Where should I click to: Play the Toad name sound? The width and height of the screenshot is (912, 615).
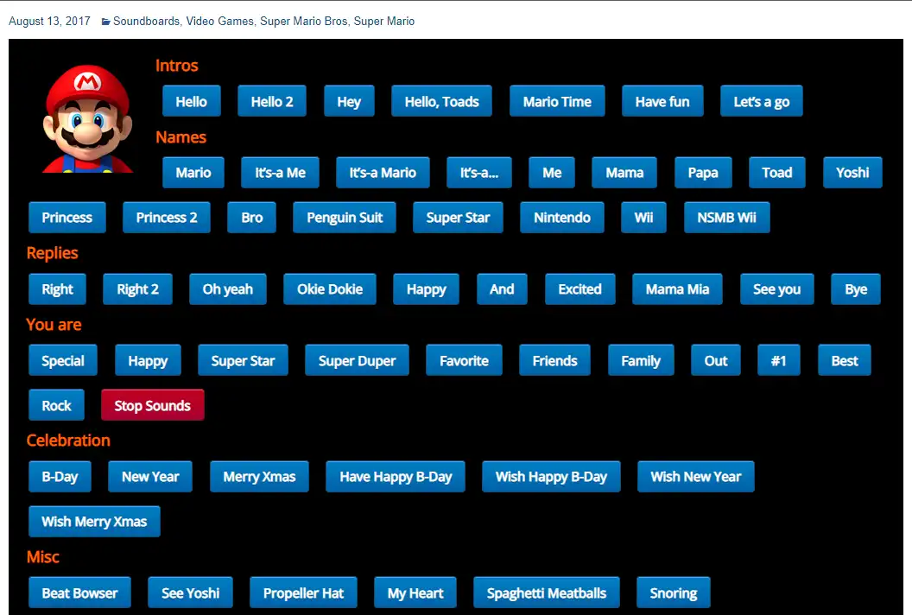tap(777, 172)
